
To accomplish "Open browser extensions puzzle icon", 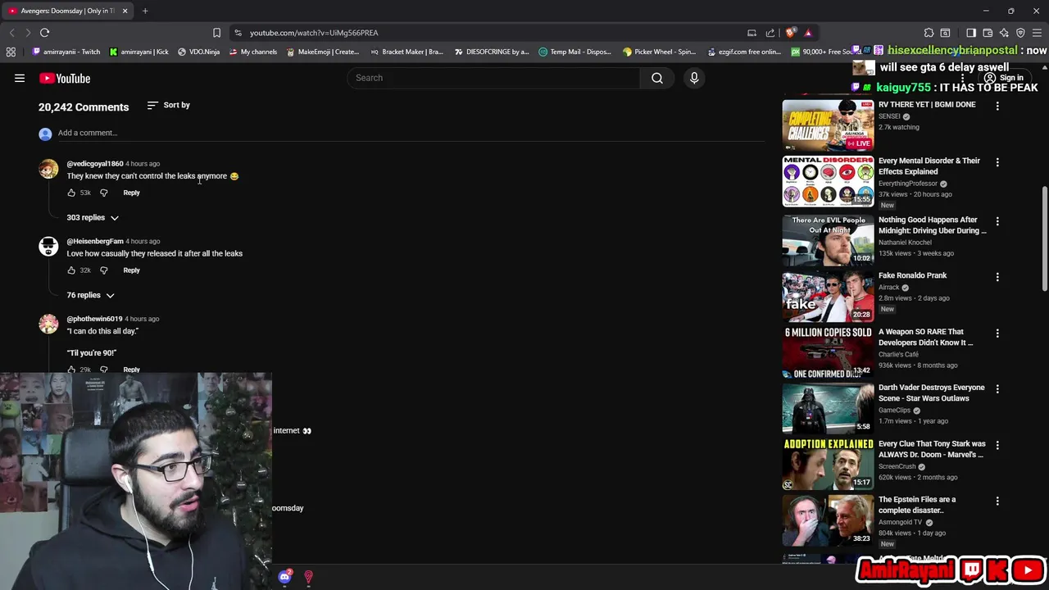I will pos(929,33).
